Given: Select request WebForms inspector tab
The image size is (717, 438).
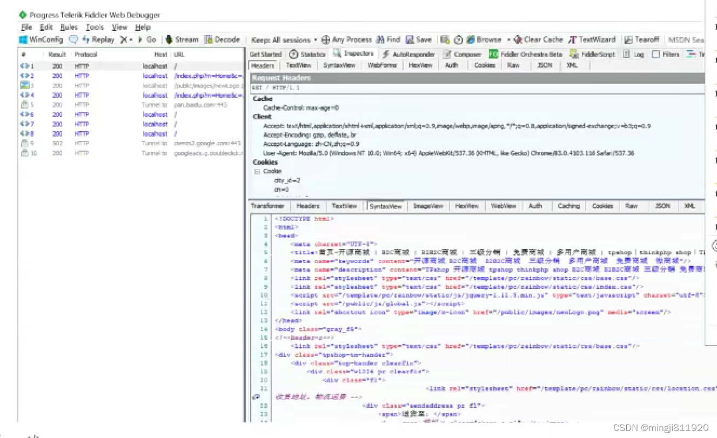Looking at the screenshot, I should (x=383, y=65).
